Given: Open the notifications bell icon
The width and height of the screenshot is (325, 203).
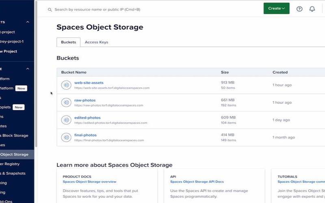Looking at the screenshot, I should [x=312, y=9].
